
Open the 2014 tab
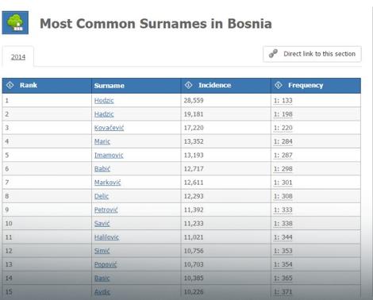(18, 57)
